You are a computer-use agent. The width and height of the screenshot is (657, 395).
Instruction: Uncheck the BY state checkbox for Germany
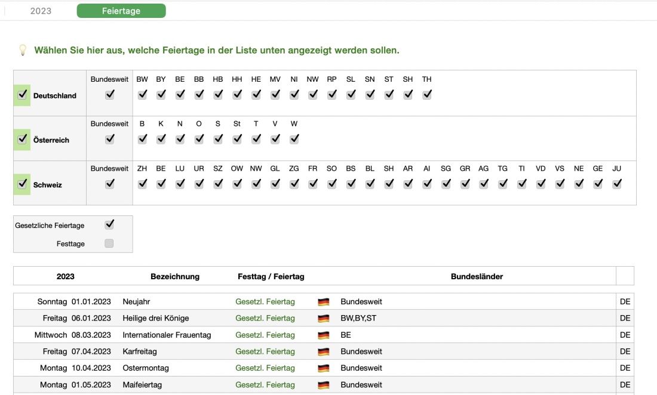(x=161, y=94)
